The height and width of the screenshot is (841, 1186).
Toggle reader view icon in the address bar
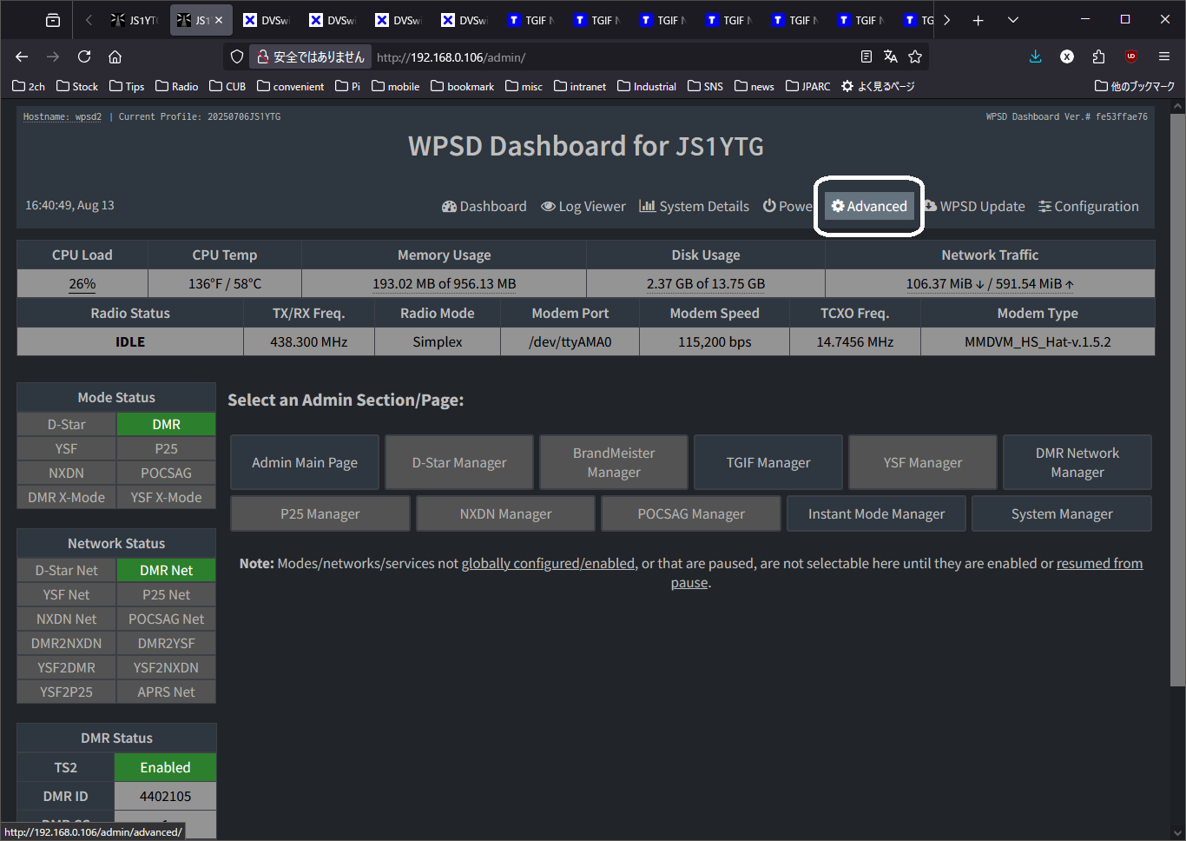(x=866, y=56)
